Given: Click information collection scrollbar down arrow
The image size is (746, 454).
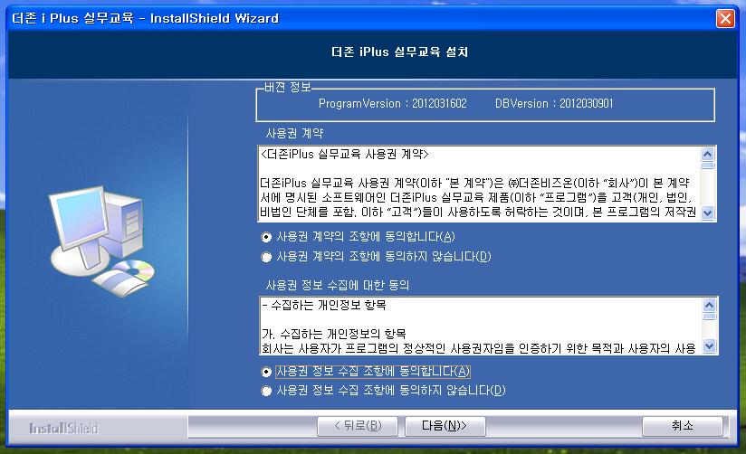Looking at the screenshot, I should point(709,346).
